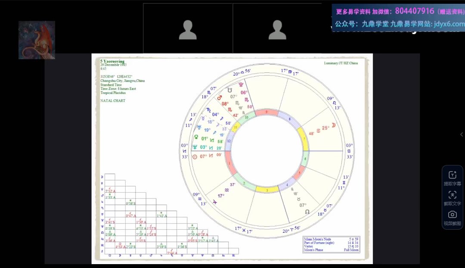
Task: Click the North Node symbol near 07° Taurus
Action: point(307,212)
